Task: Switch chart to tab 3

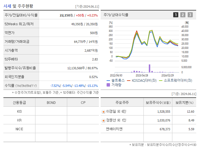Action: [x=190, y=15]
